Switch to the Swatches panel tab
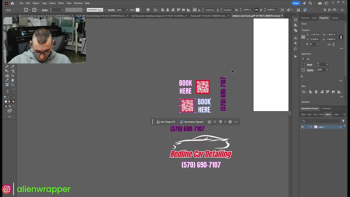The height and width of the screenshot is (197, 350). [305, 18]
